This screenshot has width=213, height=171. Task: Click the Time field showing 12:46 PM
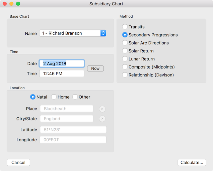pyautogui.click(x=62, y=73)
